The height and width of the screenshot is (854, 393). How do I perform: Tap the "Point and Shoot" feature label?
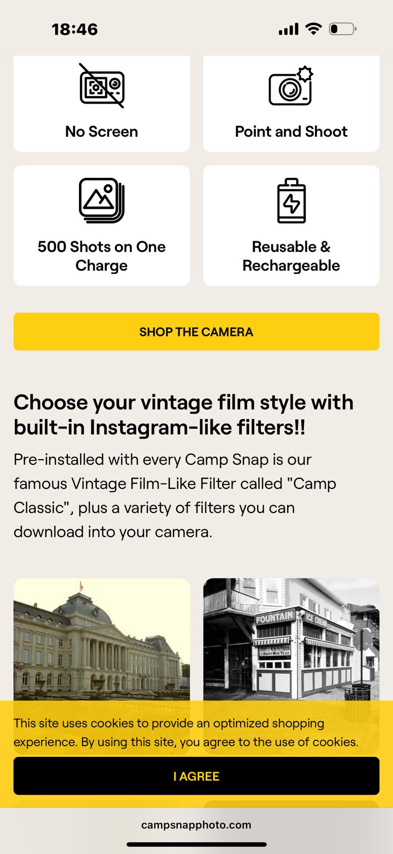coord(292,131)
